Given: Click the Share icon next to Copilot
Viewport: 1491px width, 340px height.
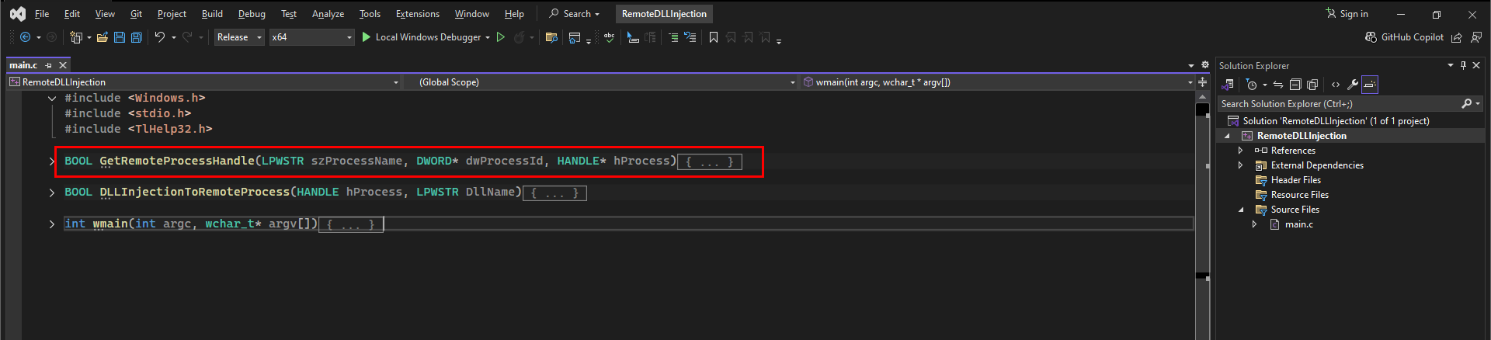Looking at the screenshot, I should [x=1457, y=37].
